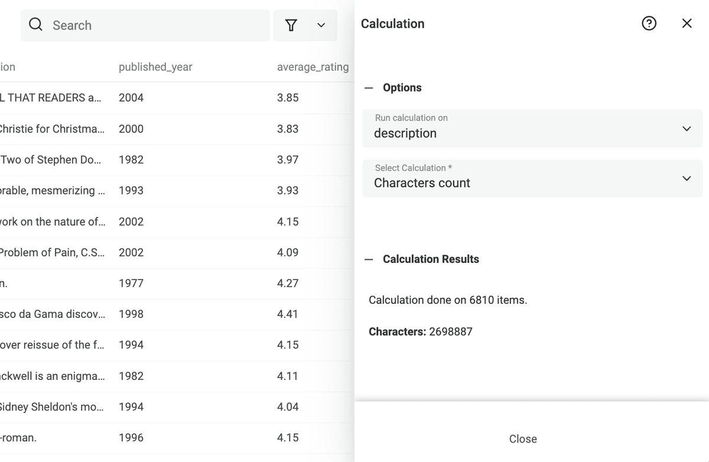The width and height of the screenshot is (709, 462).
Task: Click description cell 'over reissue of the f...'
Action: (x=52, y=344)
